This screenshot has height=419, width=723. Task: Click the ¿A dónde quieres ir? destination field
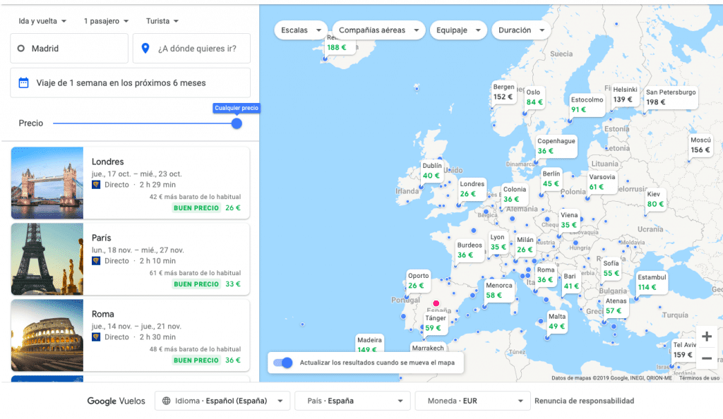[191, 49]
